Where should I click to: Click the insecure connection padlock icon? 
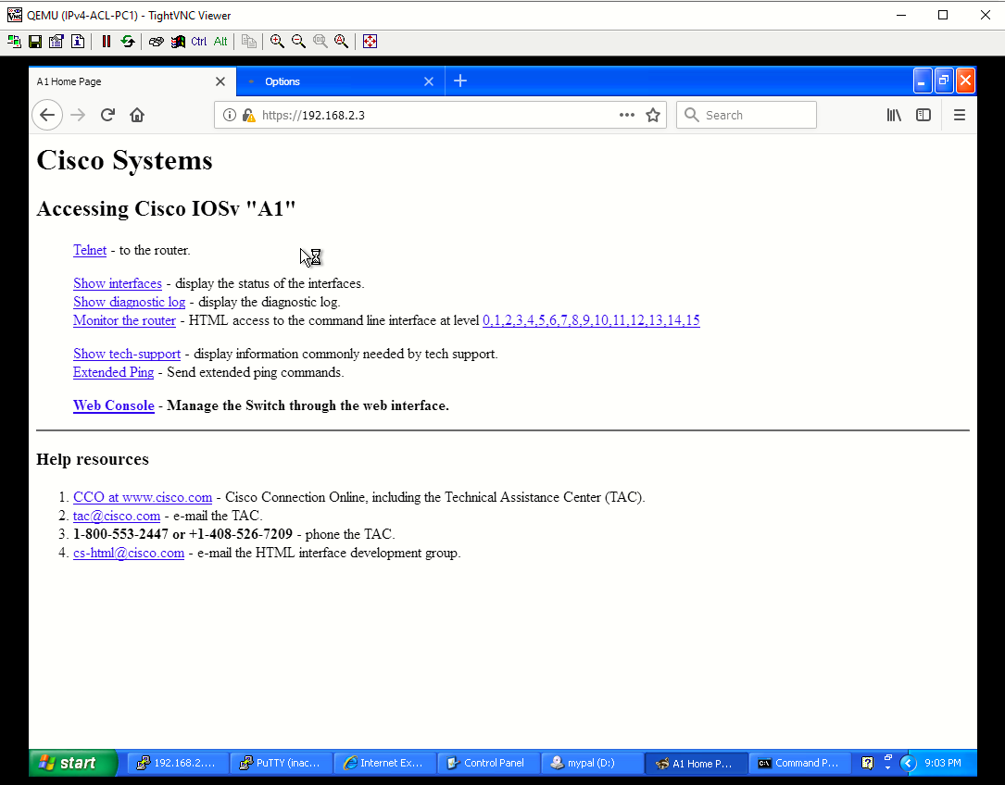(x=248, y=115)
